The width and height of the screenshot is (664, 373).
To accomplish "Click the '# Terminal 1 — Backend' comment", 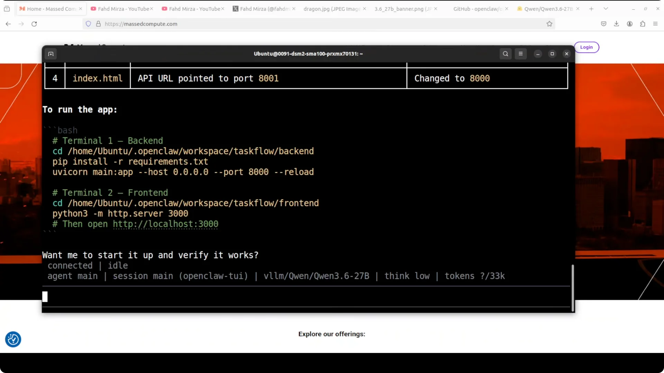I will tap(108, 141).
